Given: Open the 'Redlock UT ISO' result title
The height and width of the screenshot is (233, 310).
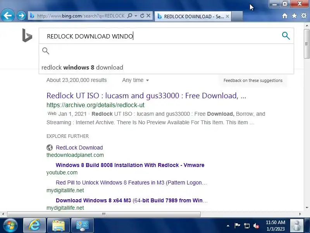Looking at the screenshot, I should point(146,96).
